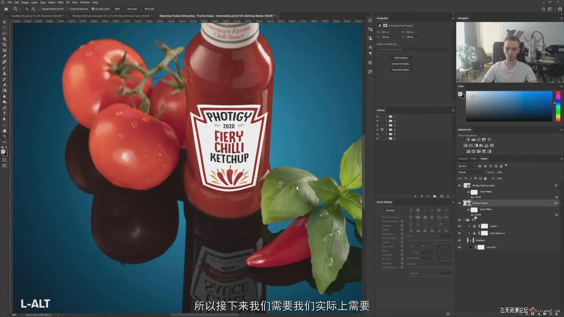Add a Brightness/Contrast adjustment
564x317 pixels.
[468, 140]
